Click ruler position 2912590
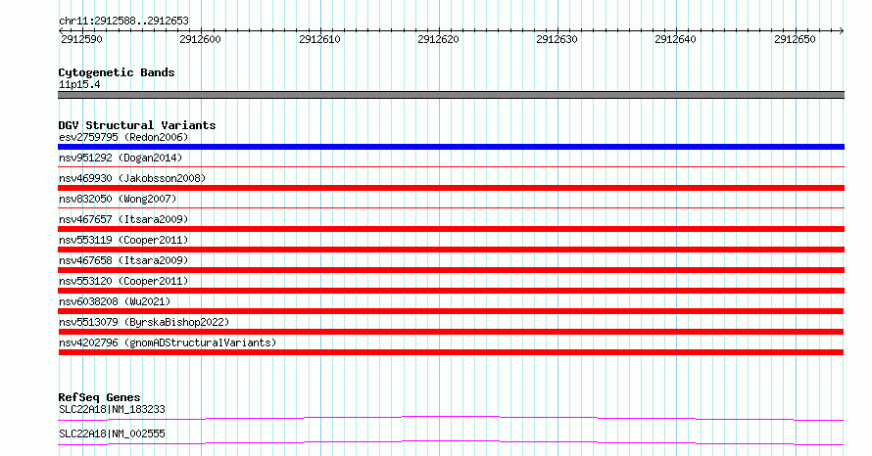 click(81, 39)
